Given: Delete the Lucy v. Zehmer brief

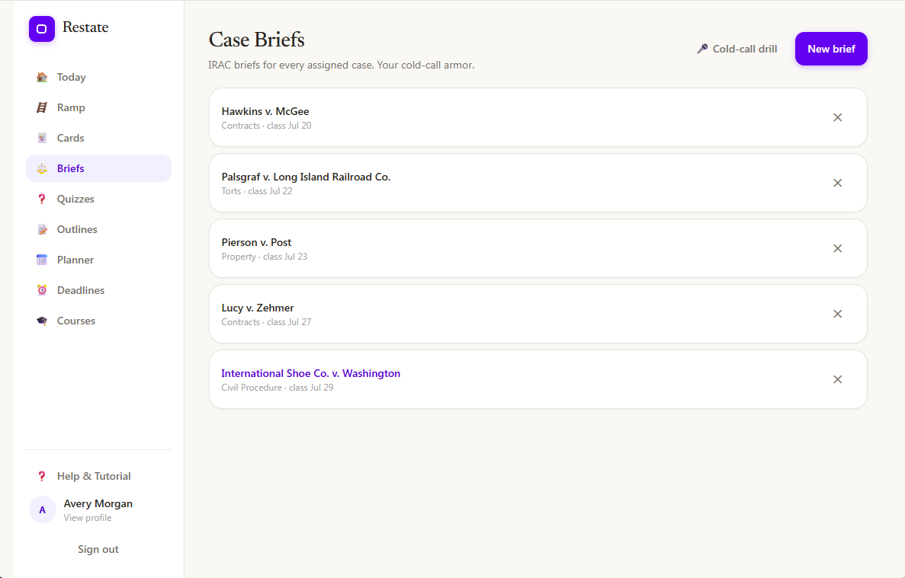Looking at the screenshot, I should click(x=837, y=314).
